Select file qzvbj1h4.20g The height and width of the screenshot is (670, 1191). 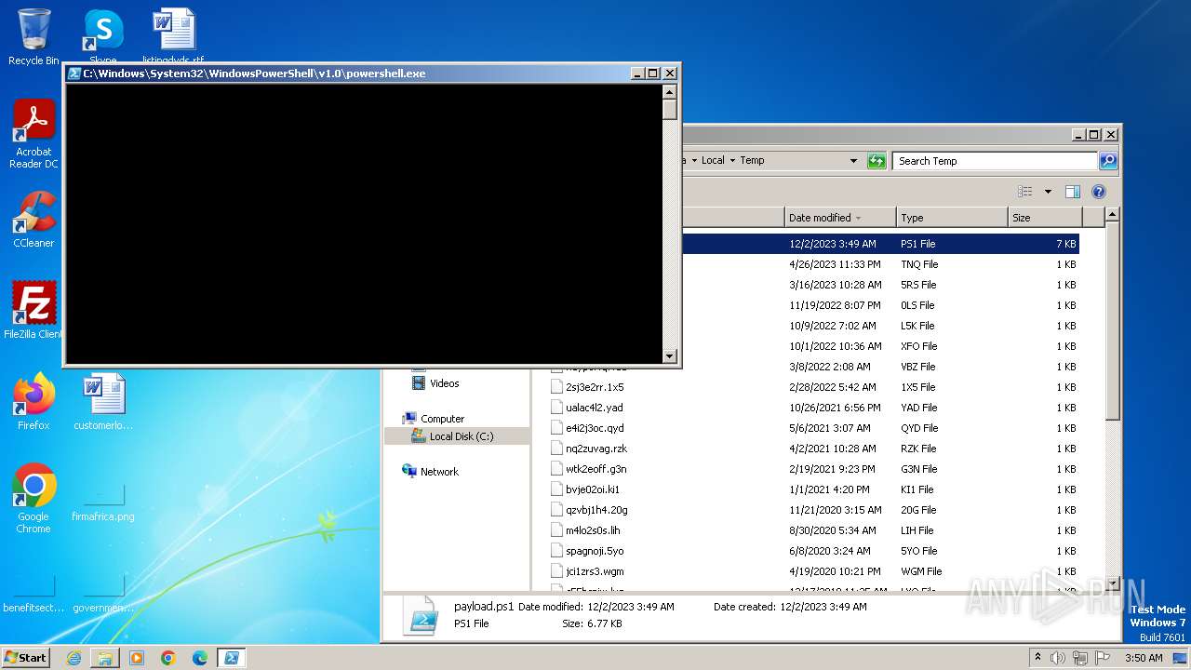pos(596,510)
